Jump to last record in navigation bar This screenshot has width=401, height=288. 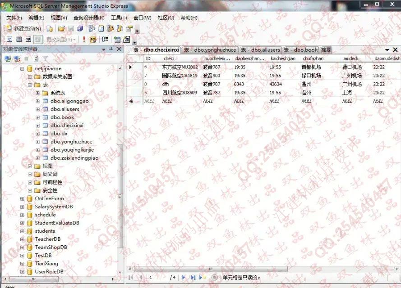193,277
